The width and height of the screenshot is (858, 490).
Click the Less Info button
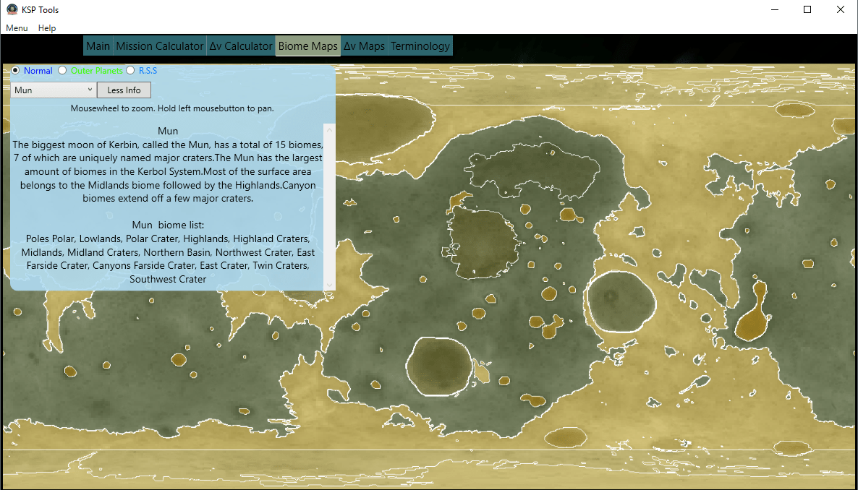tap(124, 89)
